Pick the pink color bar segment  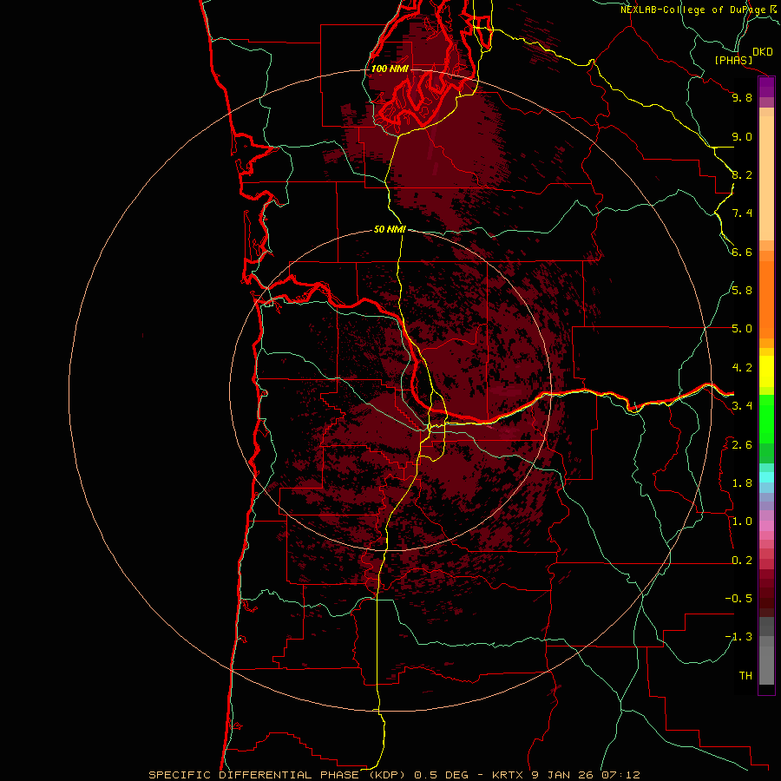click(x=766, y=526)
